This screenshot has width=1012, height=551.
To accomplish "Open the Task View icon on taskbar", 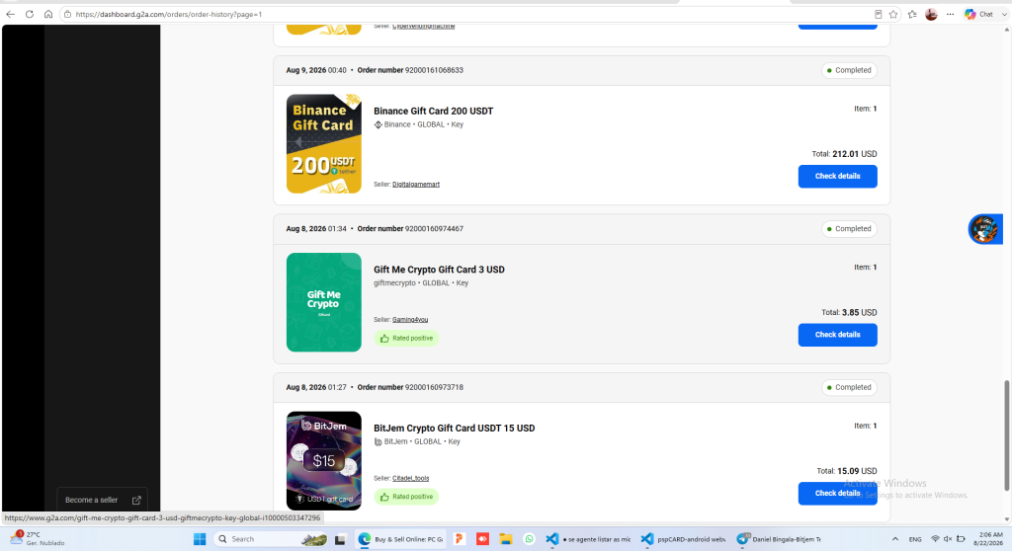I will (x=340, y=539).
